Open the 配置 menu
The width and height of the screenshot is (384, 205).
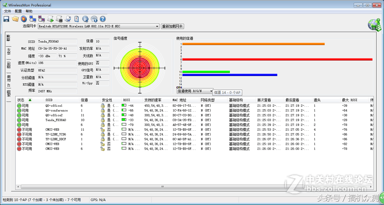click(18, 11)
